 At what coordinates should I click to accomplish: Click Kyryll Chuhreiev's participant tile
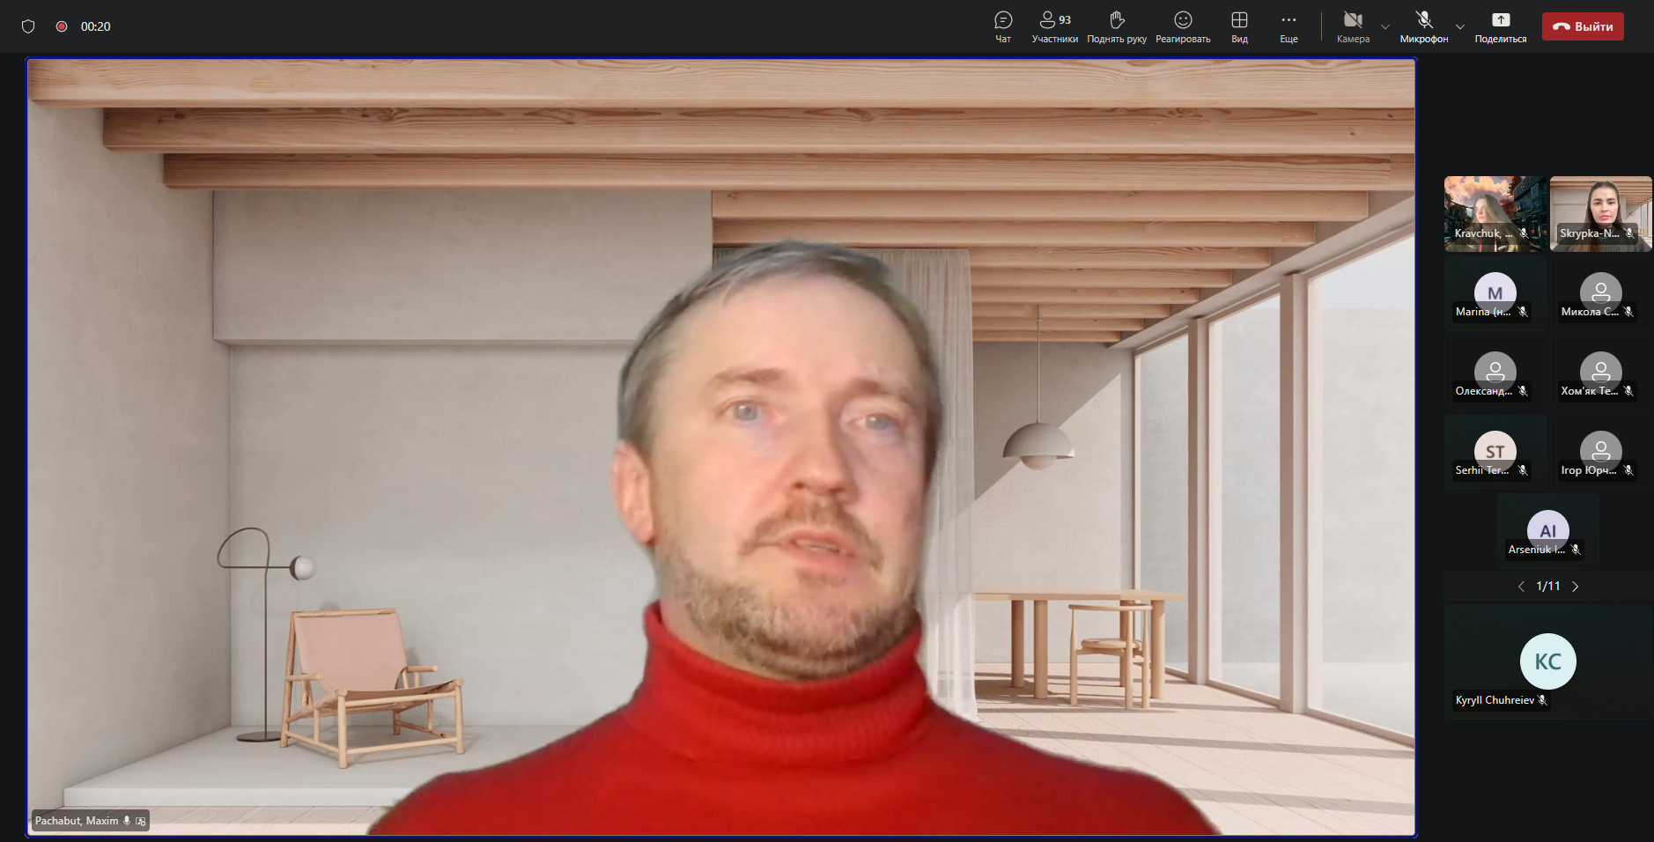(1547, 662)
